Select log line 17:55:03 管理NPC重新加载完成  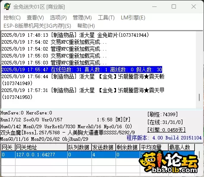(54, 63)
